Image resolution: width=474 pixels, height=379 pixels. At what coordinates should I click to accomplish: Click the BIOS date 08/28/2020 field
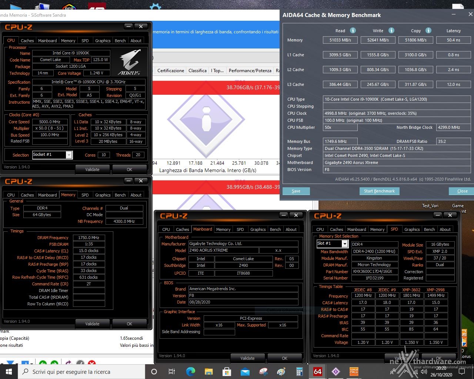[x=243, y=302]
